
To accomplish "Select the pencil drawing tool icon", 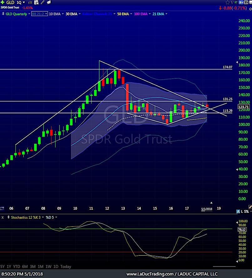I will (43, 2).
